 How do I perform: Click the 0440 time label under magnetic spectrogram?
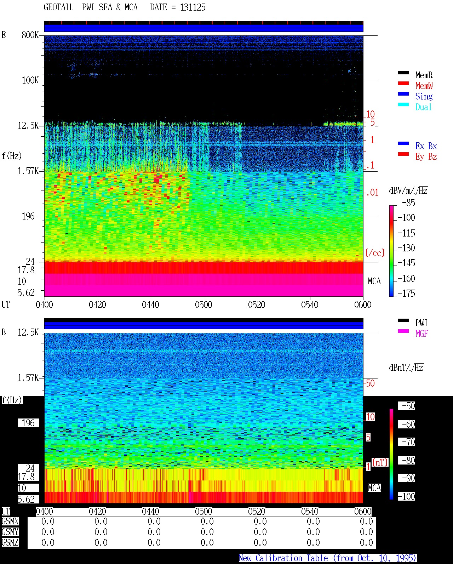(151, 511)
